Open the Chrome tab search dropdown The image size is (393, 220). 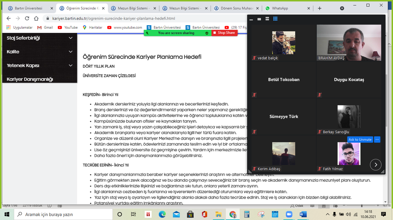point(342,8)
